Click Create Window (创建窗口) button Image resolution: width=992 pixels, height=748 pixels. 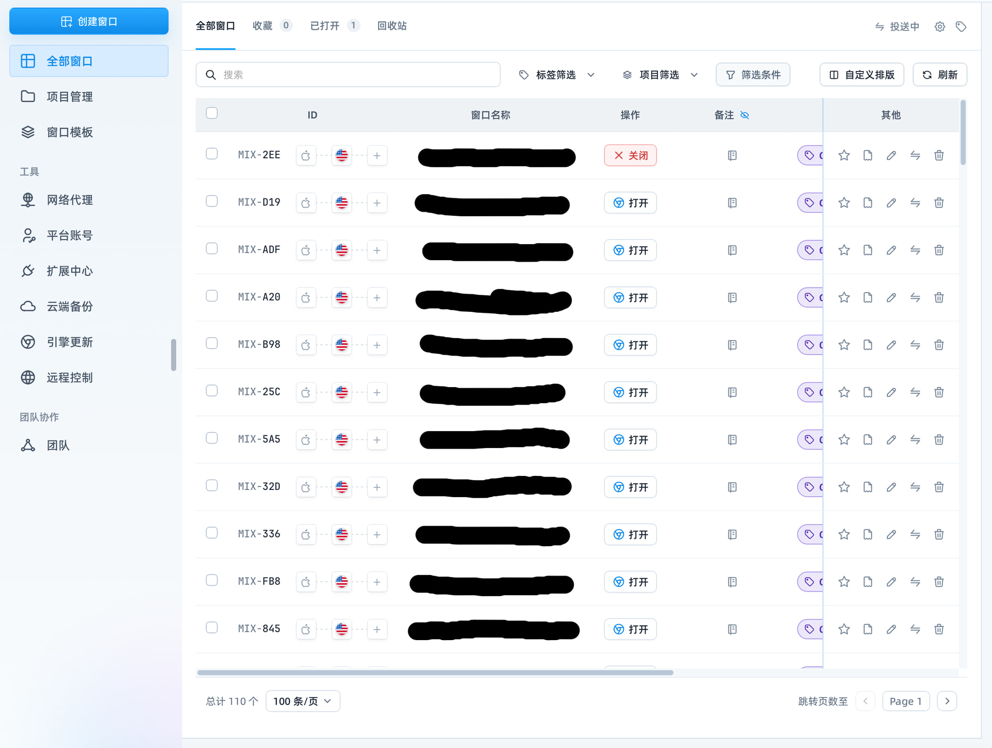coord(89,21)
